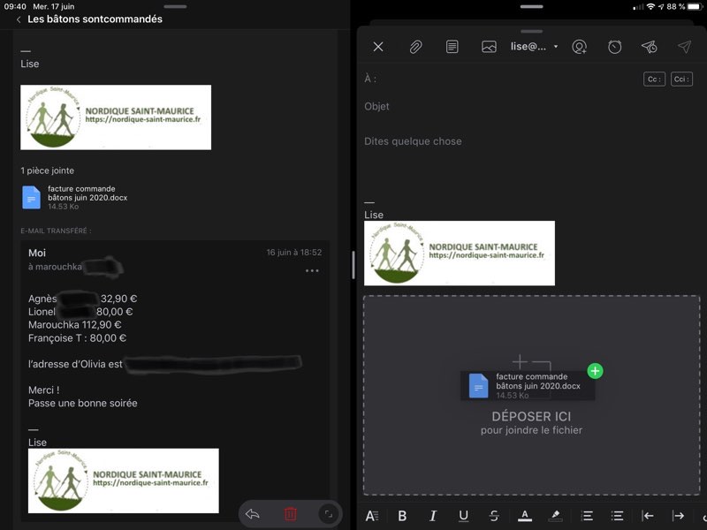Tap the reply arrow icon
Image resolution: width=707 pixels, height=530 pixels.
point(253,514)
